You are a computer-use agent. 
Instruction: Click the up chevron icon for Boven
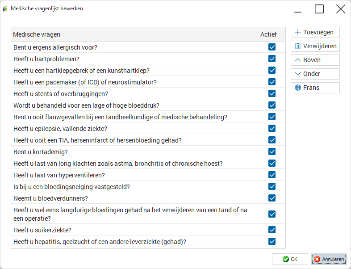coord(298,60)
